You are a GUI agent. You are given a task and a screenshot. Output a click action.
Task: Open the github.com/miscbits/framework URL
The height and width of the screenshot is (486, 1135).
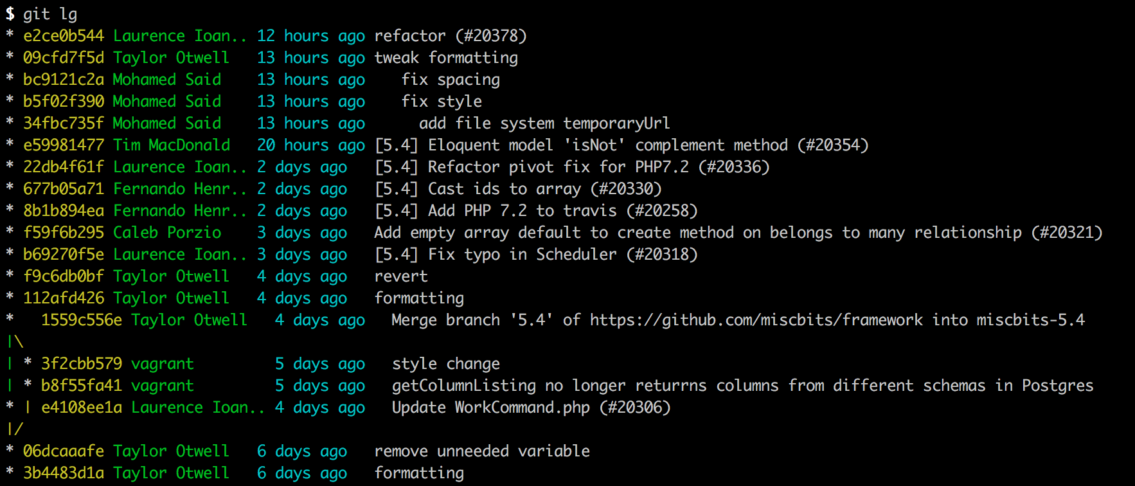click(756, 320)
